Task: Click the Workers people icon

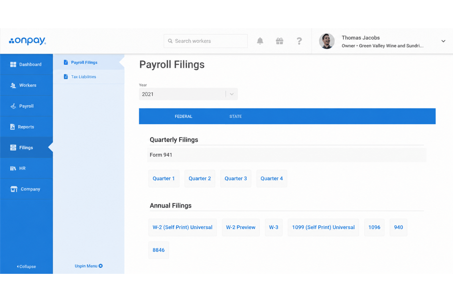Action: [x=13, y=85]
